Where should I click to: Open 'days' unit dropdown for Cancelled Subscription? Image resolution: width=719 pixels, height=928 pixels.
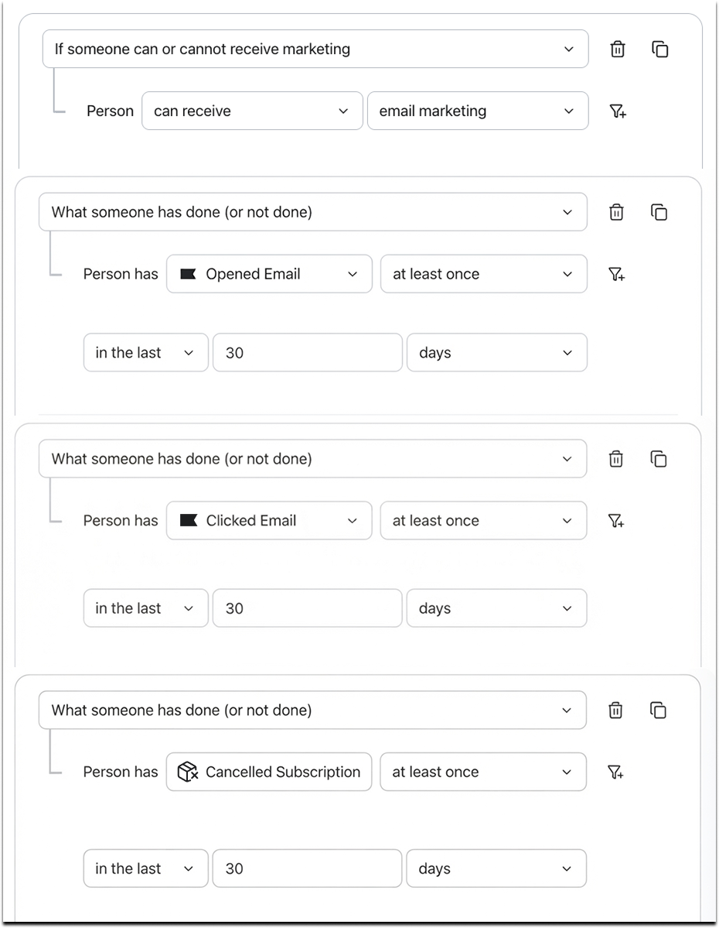tap(496, 869)
